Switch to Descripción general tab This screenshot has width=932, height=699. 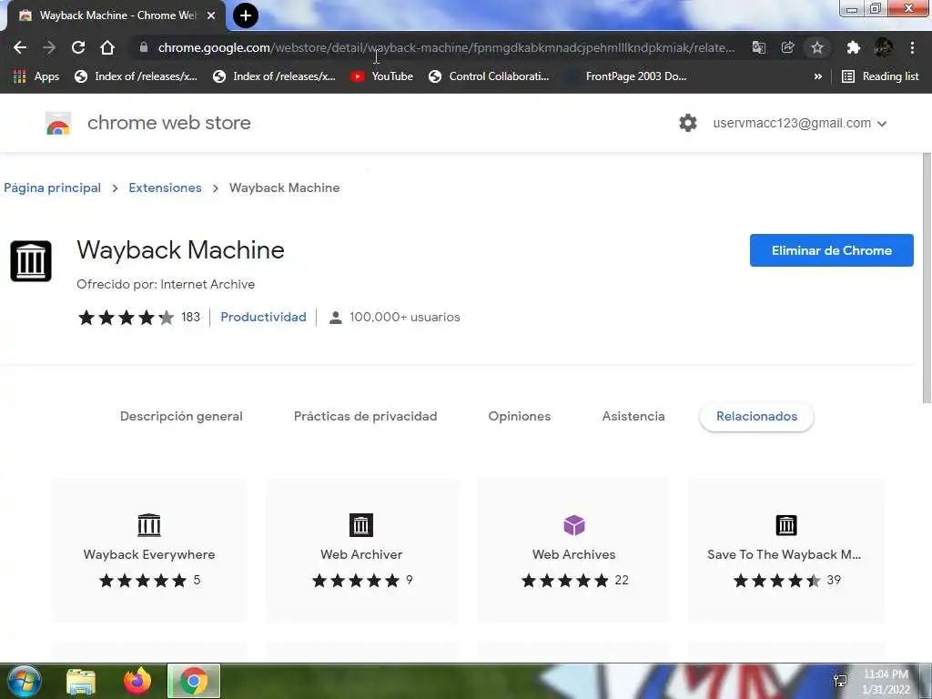pyautogui.click(x=181, y=416)
